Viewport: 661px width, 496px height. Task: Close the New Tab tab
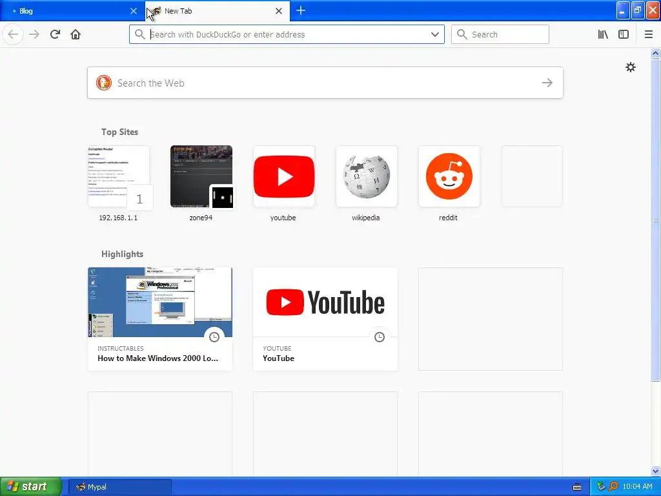point(279,11)
